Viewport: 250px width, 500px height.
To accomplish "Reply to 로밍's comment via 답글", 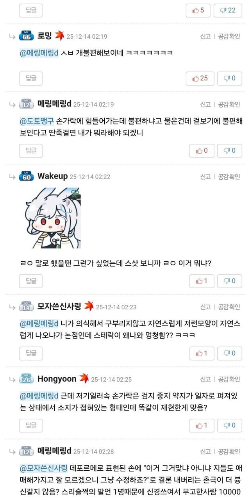I will coord(31,78).
